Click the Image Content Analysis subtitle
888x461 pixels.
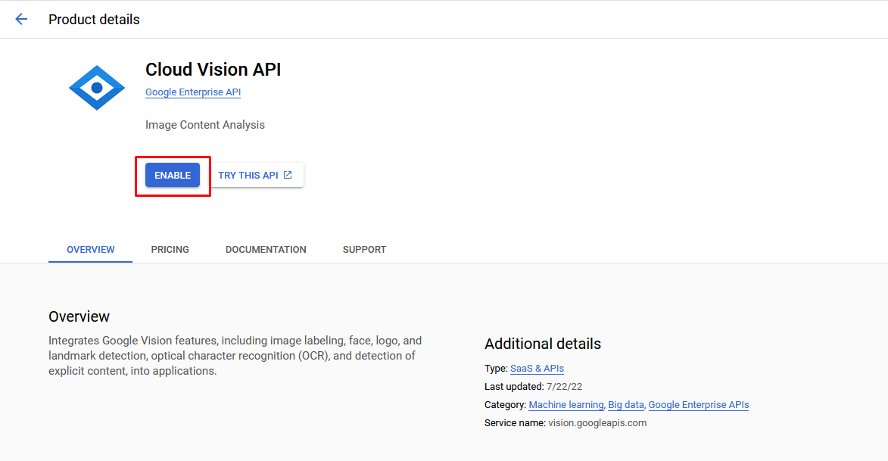(x=205, y=125)
